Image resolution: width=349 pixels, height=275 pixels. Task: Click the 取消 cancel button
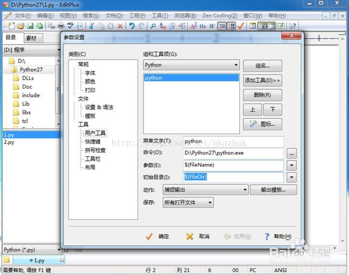198,236
